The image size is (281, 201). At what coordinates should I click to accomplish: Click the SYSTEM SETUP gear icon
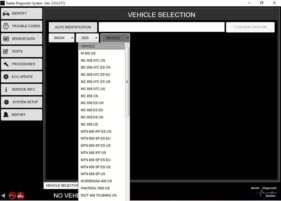coord(6,102)
